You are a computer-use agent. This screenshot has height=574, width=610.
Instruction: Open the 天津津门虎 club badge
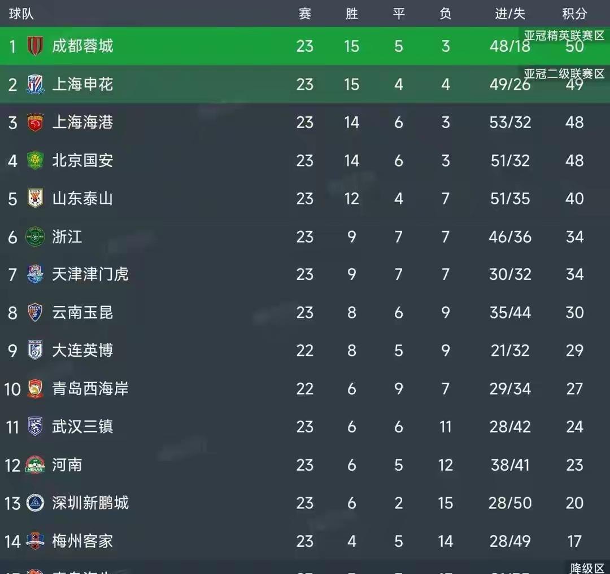pos(35,275)
